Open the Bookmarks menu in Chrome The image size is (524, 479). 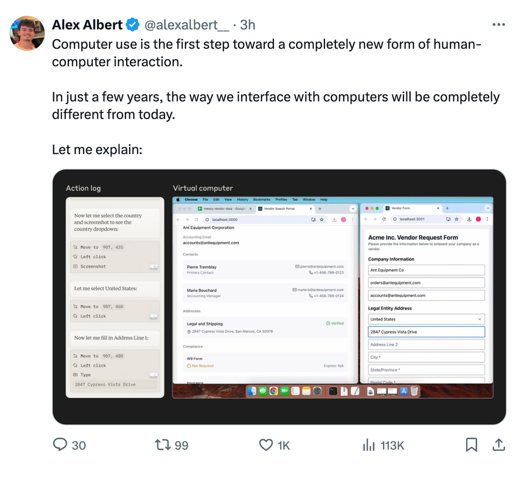[261, 199]
